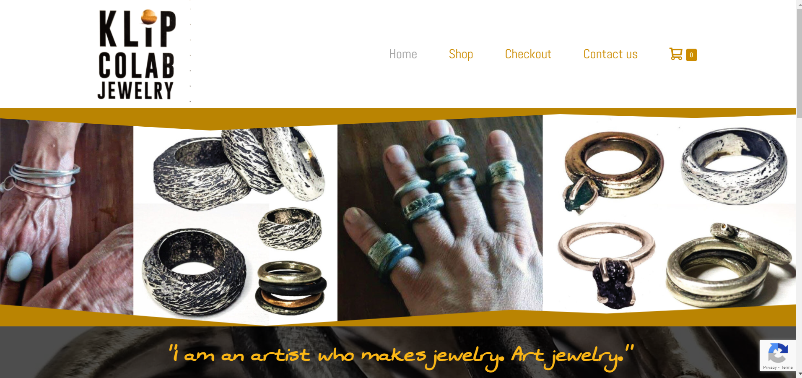Navigate to Checkout
This screenshot has width=802, height=378.
tap(528, 54)
